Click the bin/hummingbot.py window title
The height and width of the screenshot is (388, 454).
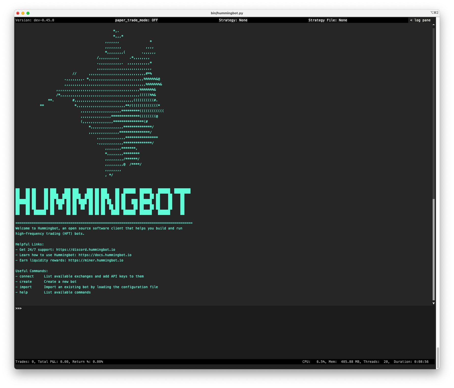(x=227, y=13)
